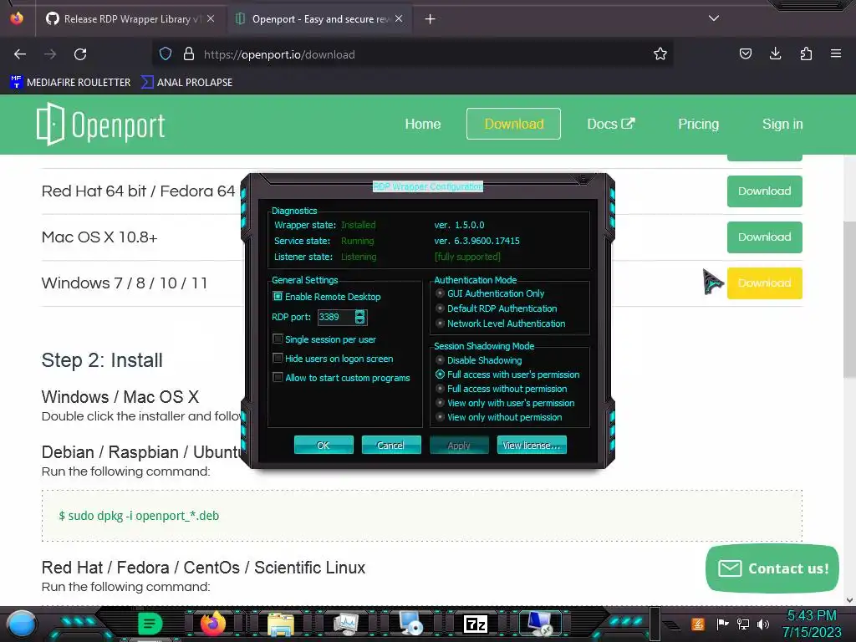Open a new browser tab

[431, 19]
